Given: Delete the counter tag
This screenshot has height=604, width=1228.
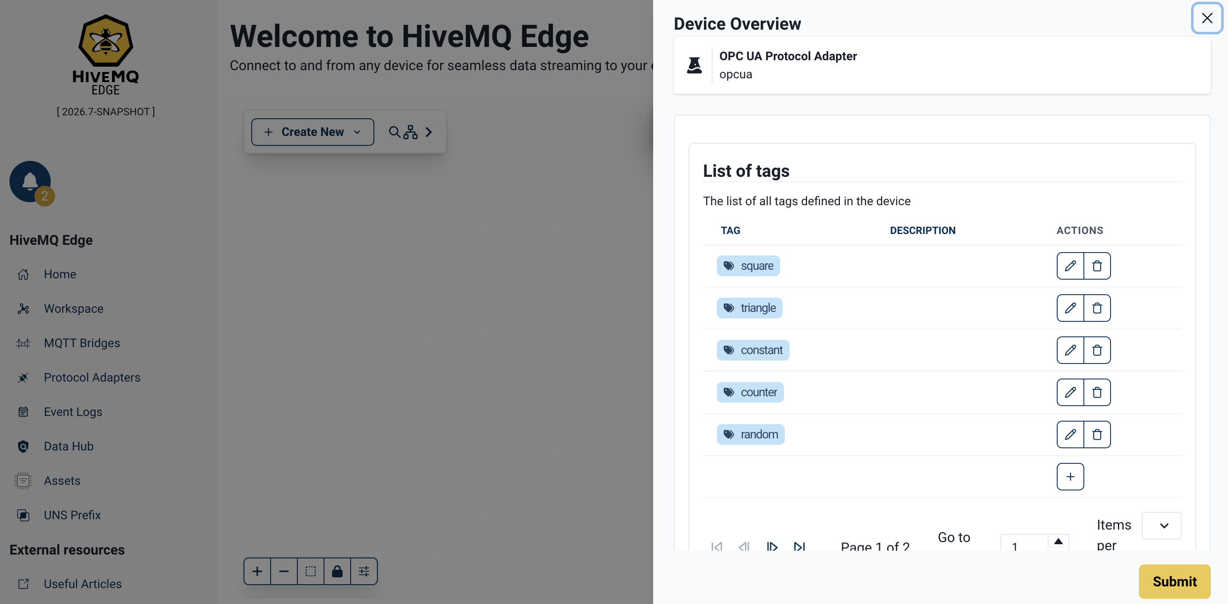Looking at the screenshot, I should pos(1096,392).
